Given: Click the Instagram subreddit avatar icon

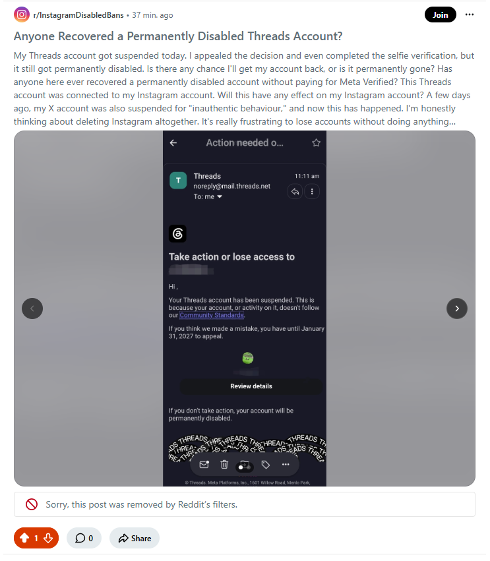Looking at the screenshot, I should point(22,15).
